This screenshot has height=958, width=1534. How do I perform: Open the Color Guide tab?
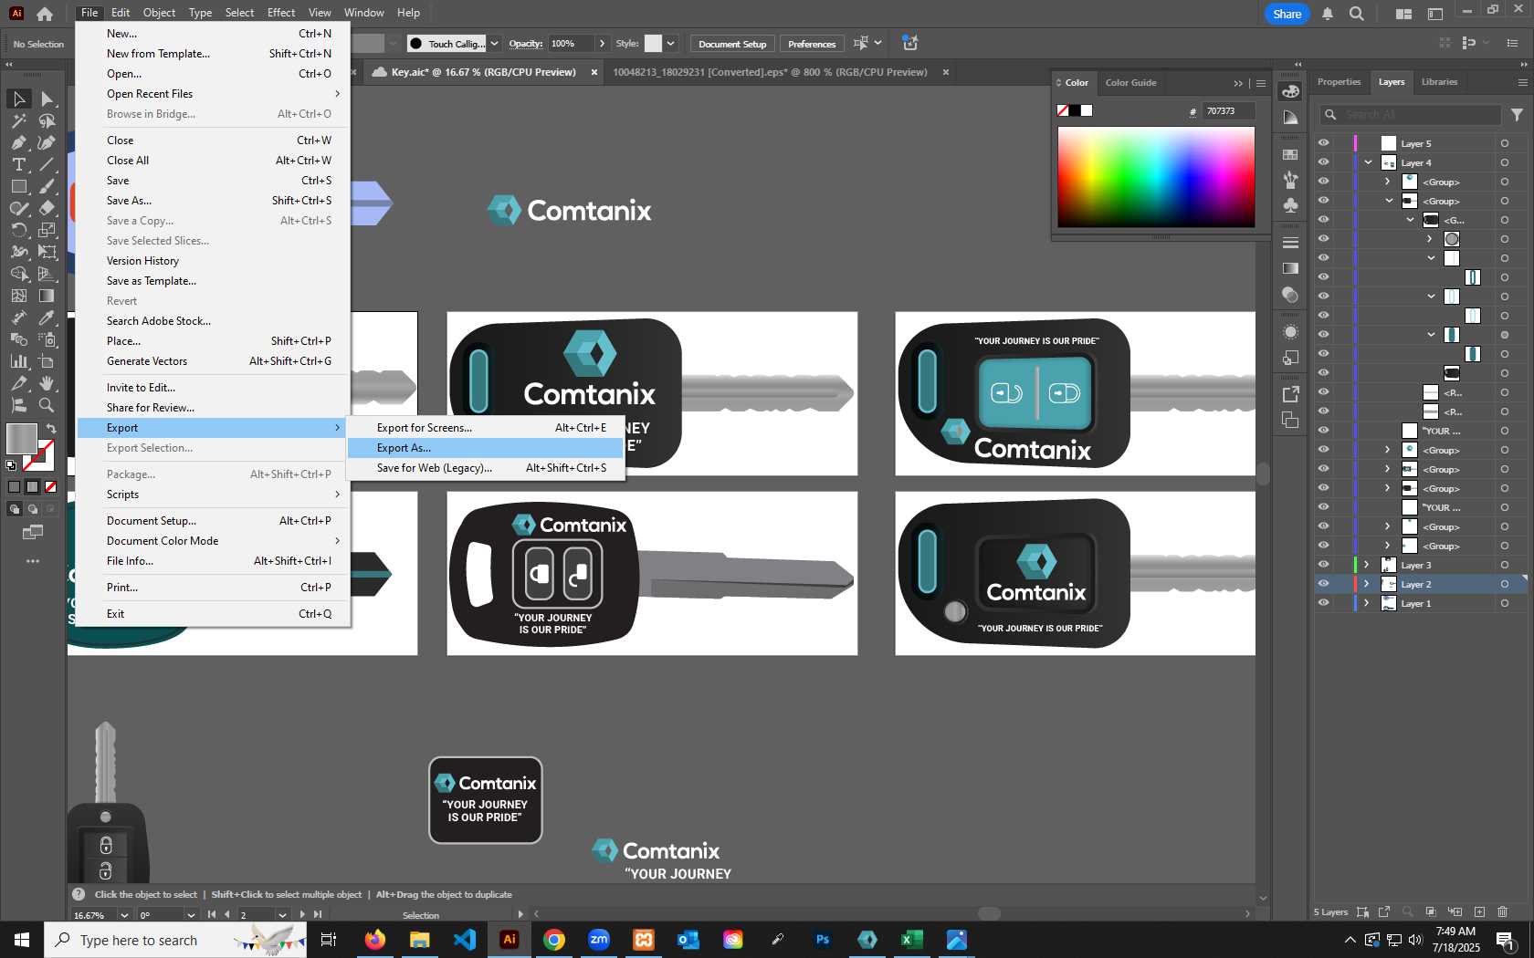tap(1130, 83)
